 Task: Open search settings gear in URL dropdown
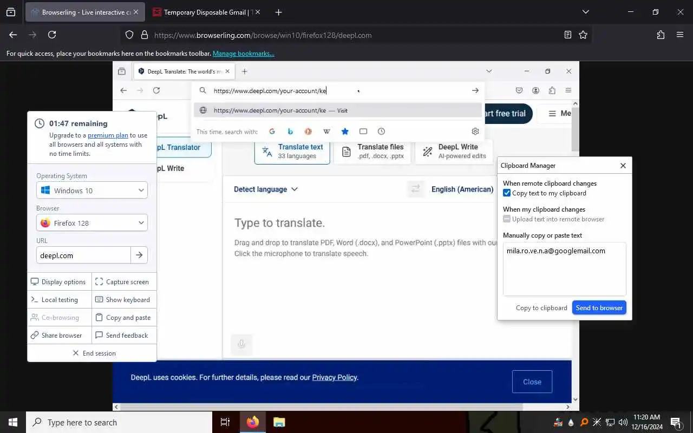tap(475, 132)
